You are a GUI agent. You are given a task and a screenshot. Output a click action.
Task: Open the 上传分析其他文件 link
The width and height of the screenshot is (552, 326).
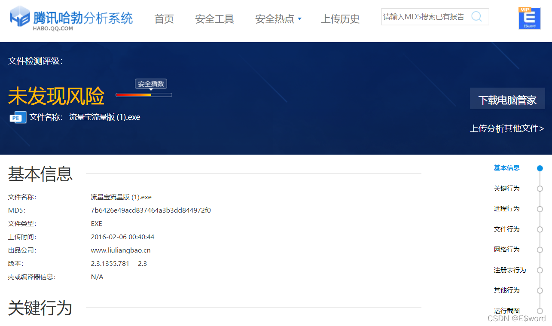[507, 128]
